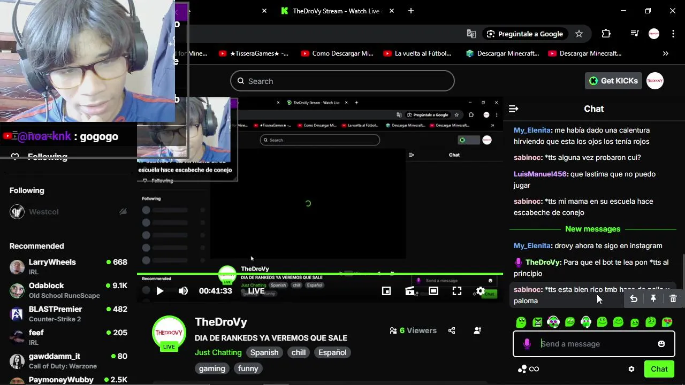685x385 pixels.
Task: Open the moderator tools icon beside share
Action: [x=477, y=330]
